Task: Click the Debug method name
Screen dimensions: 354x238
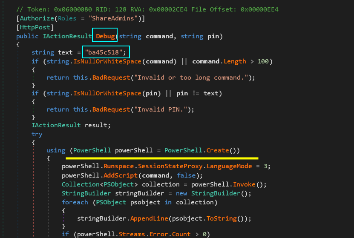Action: [105, 36]
